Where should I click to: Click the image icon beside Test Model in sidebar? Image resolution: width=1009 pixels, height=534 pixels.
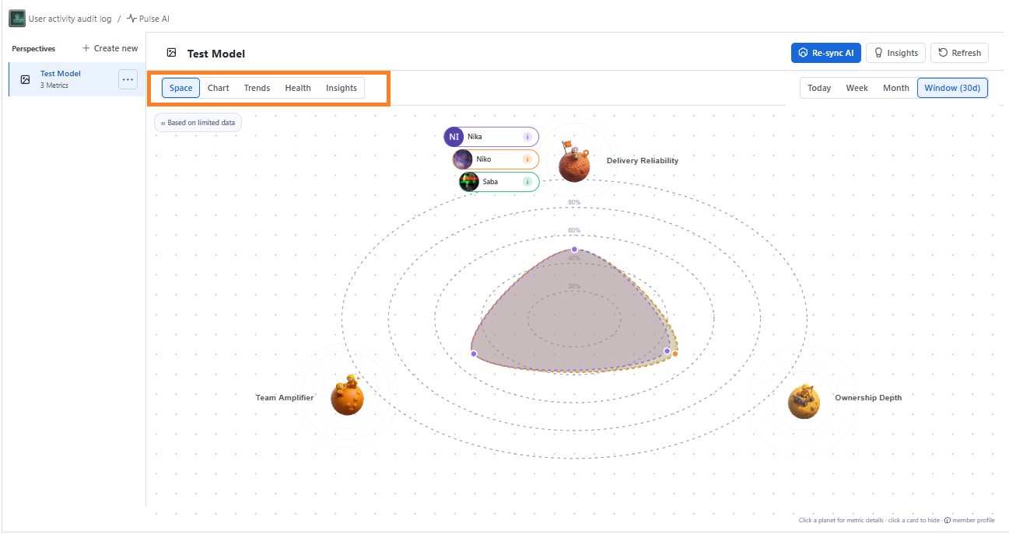25,79
